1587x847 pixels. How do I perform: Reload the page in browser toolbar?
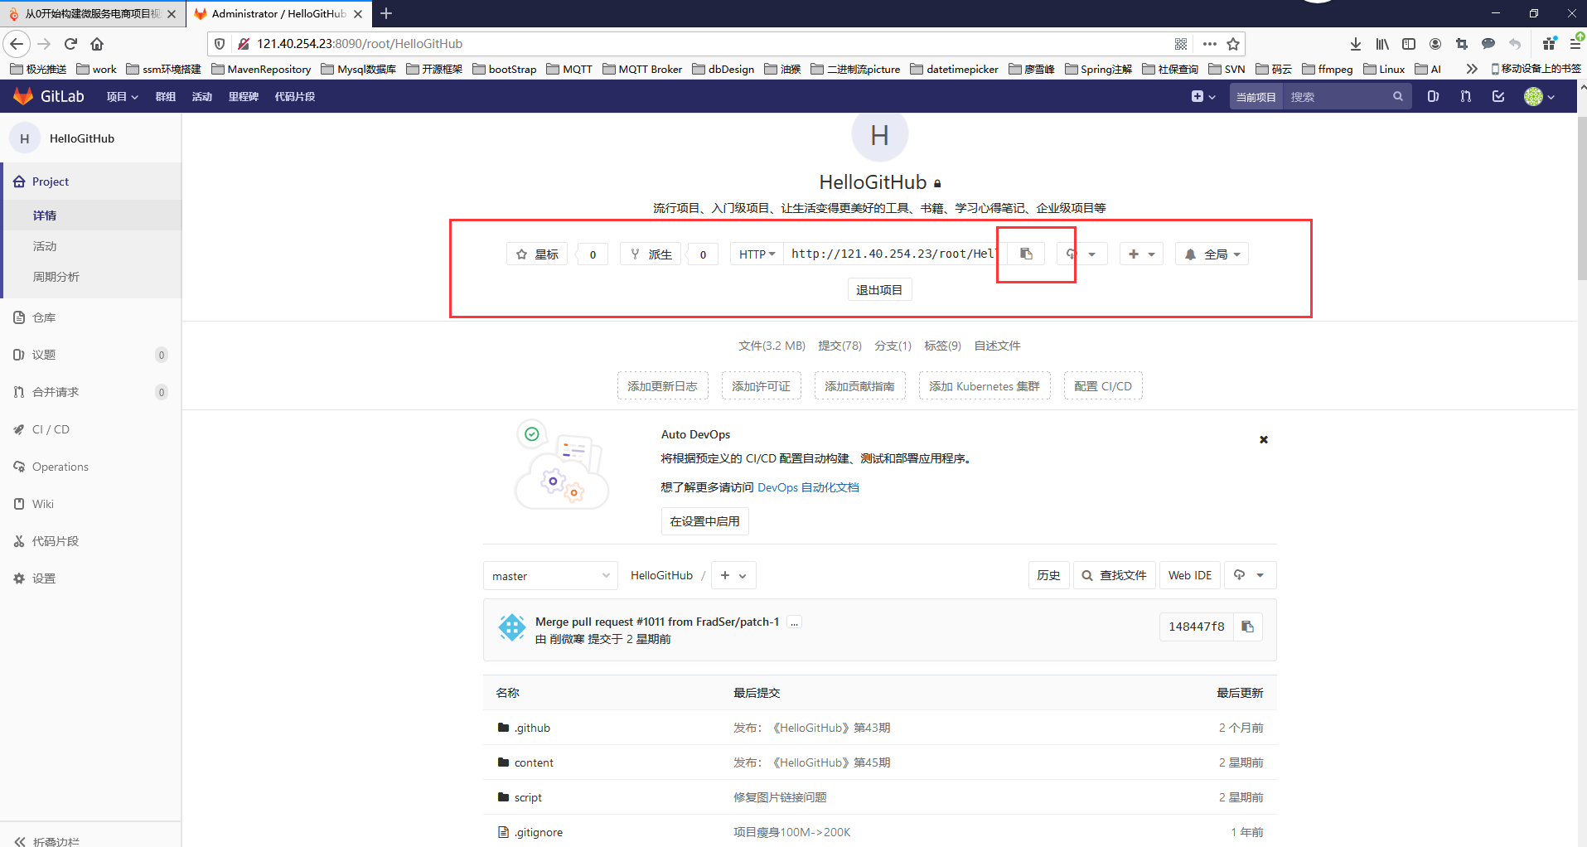click(x=70, y=44)
